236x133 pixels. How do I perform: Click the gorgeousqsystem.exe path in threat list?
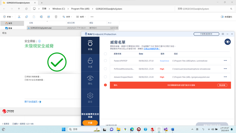191,77
